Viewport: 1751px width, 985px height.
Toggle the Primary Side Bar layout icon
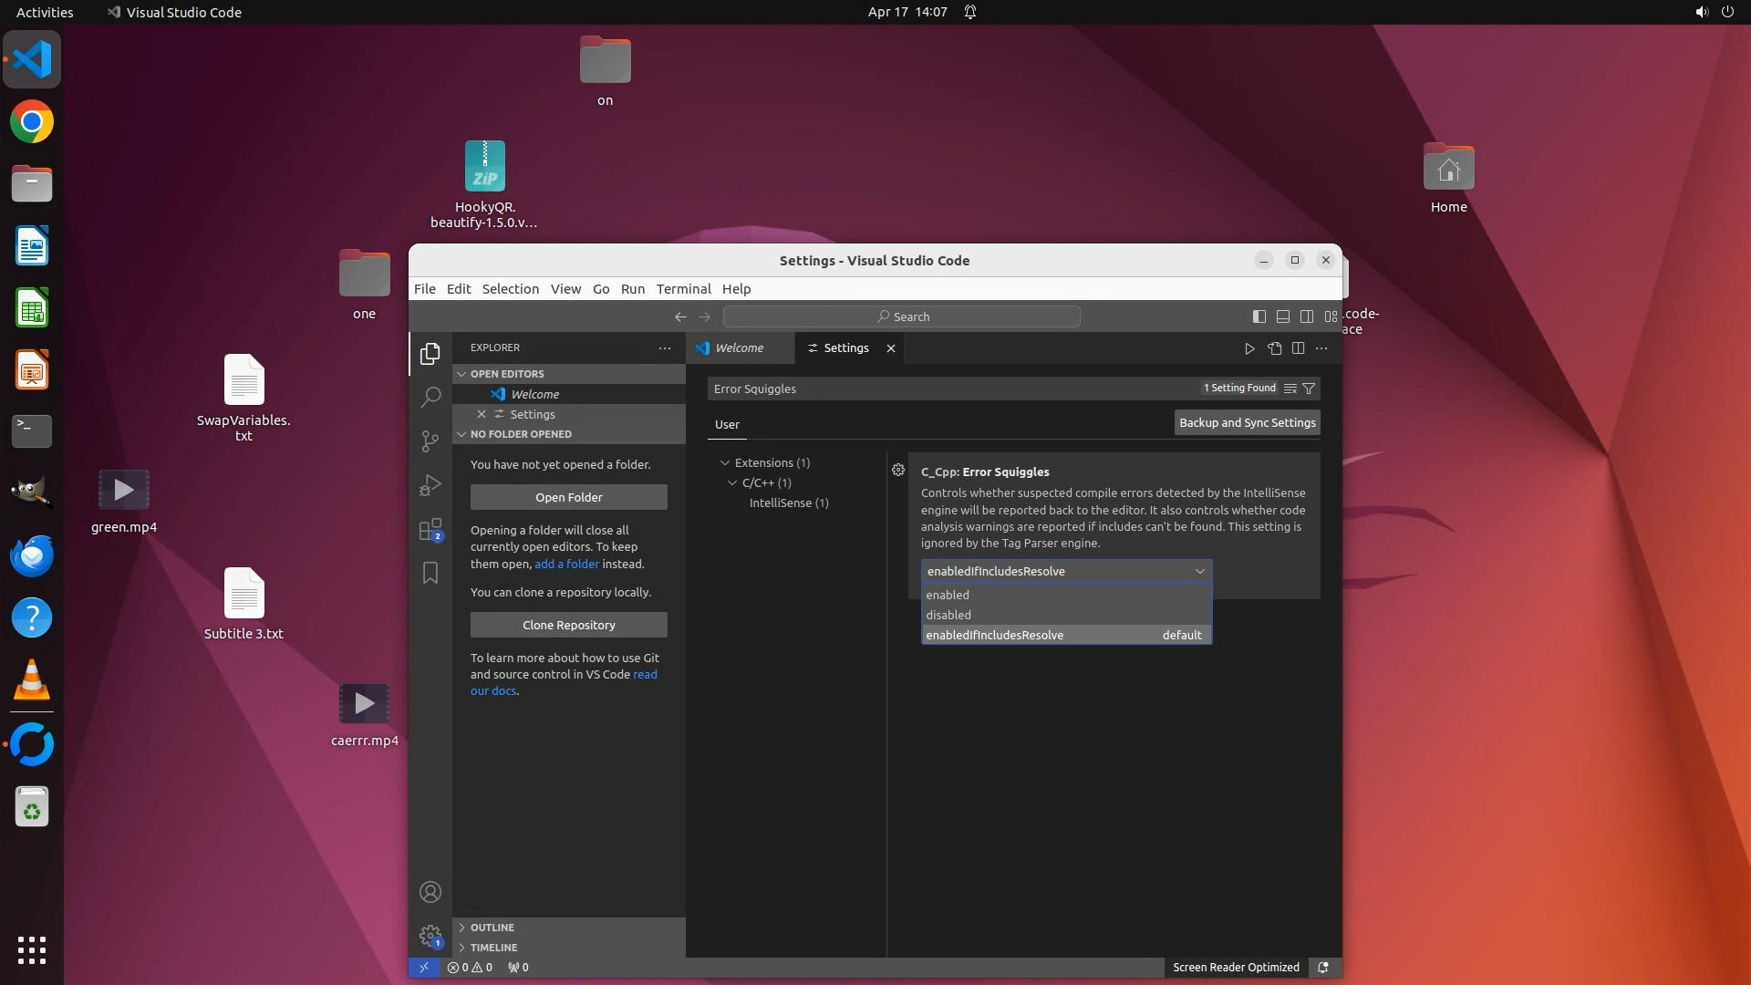(1259, 316)
